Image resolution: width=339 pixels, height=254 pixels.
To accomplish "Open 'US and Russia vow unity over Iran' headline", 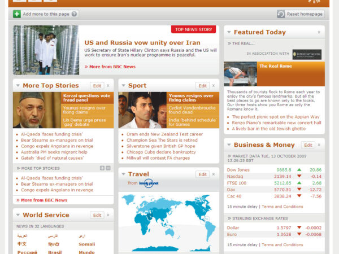I will point(142,42).
